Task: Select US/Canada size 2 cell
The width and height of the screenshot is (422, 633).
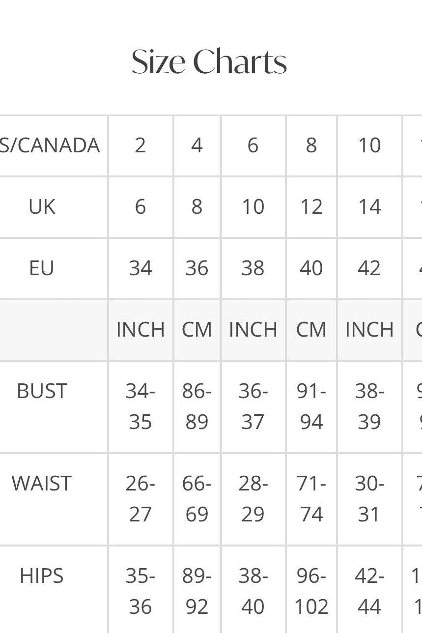Action: point(141,145)
